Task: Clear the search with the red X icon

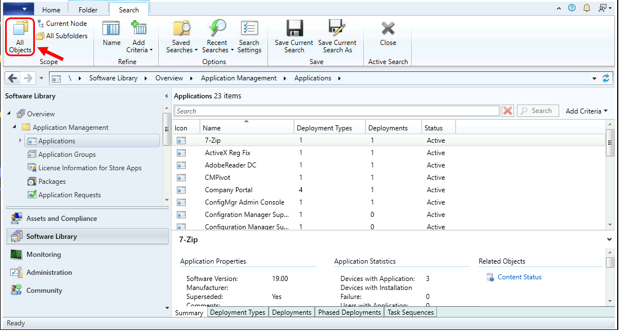Action: pyautogui.click(x=507, y=110)
